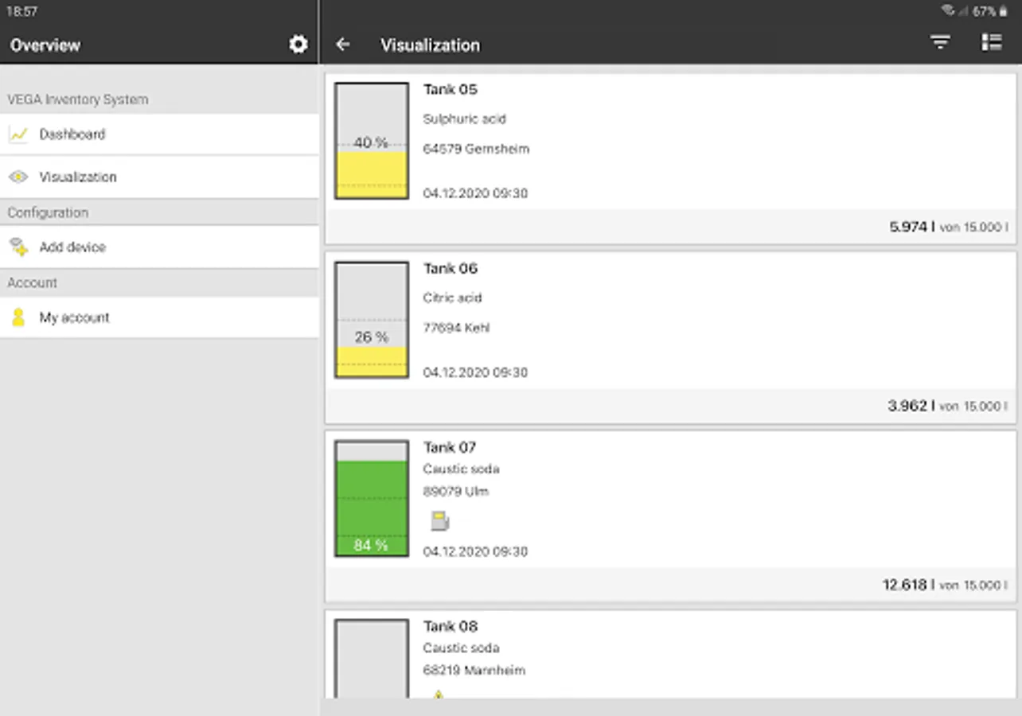Open Visualization menu entry
Viewport: 1022px width, 716px height.
159,177
